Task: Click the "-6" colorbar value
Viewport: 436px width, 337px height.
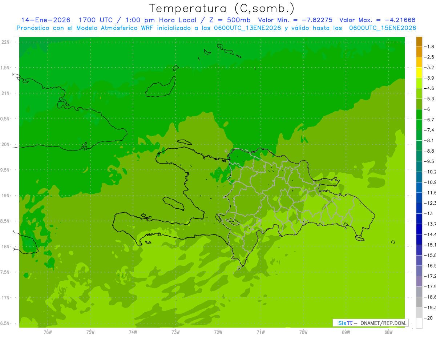Action: 427,109
